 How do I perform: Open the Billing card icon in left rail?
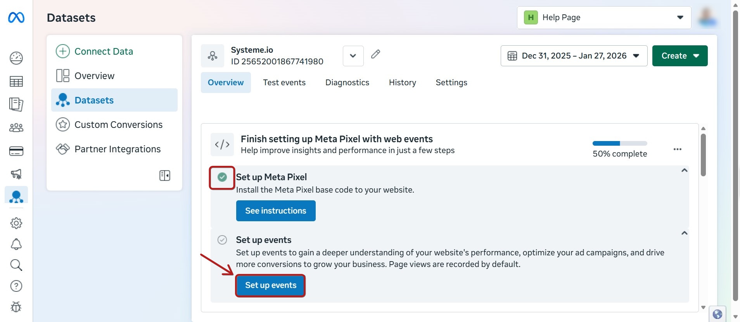tap(16, 151)
